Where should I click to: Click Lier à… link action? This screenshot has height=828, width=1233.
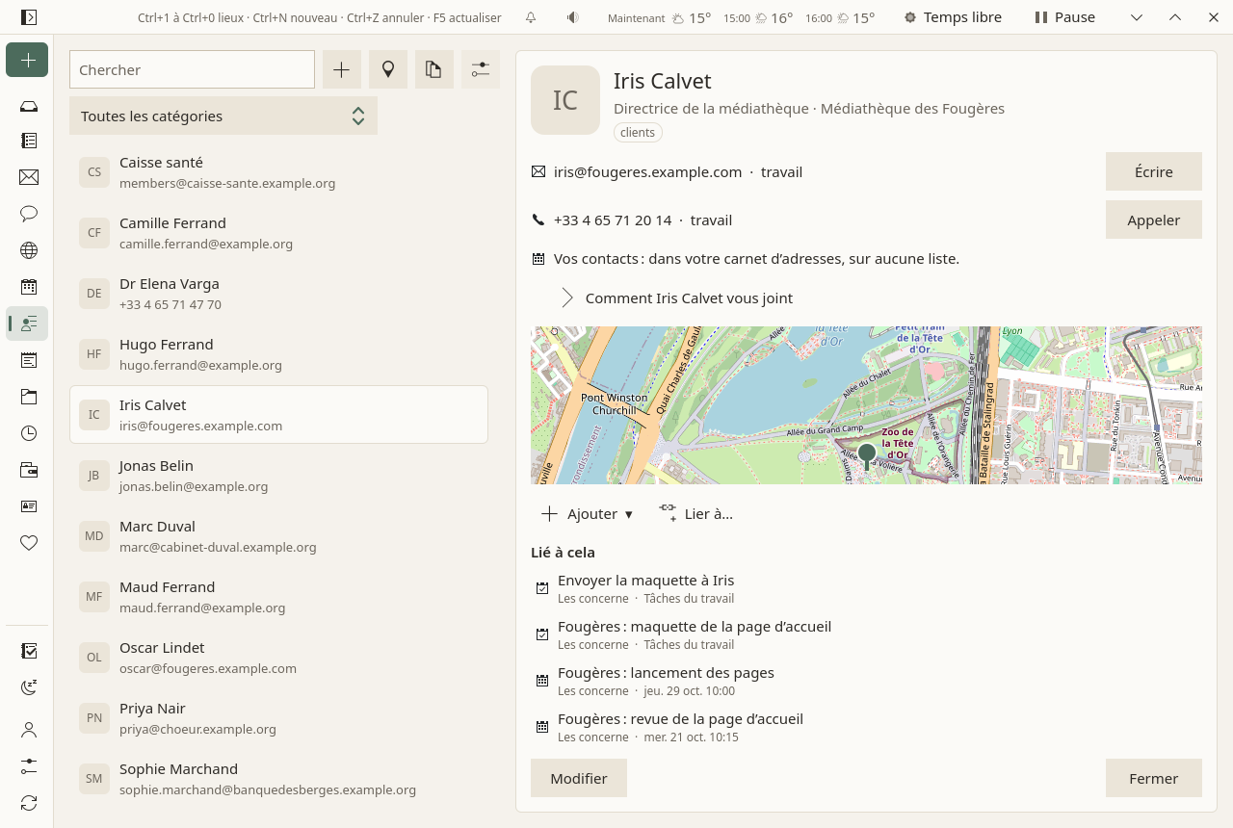[x=696, y=514]
